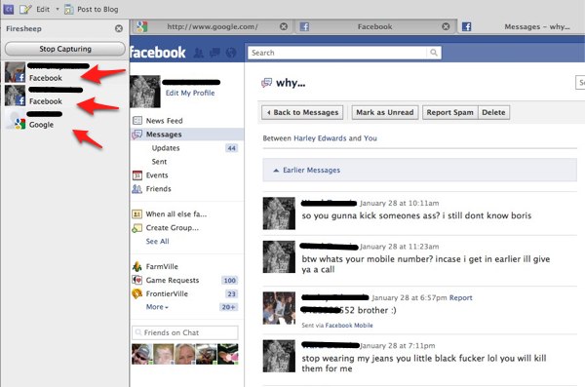585x387 pixels.
Task: Open FarmVille app link
Action: tap(162, 267)
